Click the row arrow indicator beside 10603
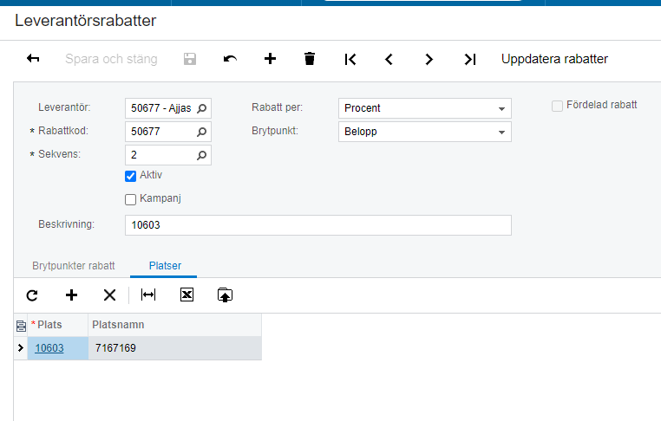This screenshot has width=661, height=421. coord(20,347)
